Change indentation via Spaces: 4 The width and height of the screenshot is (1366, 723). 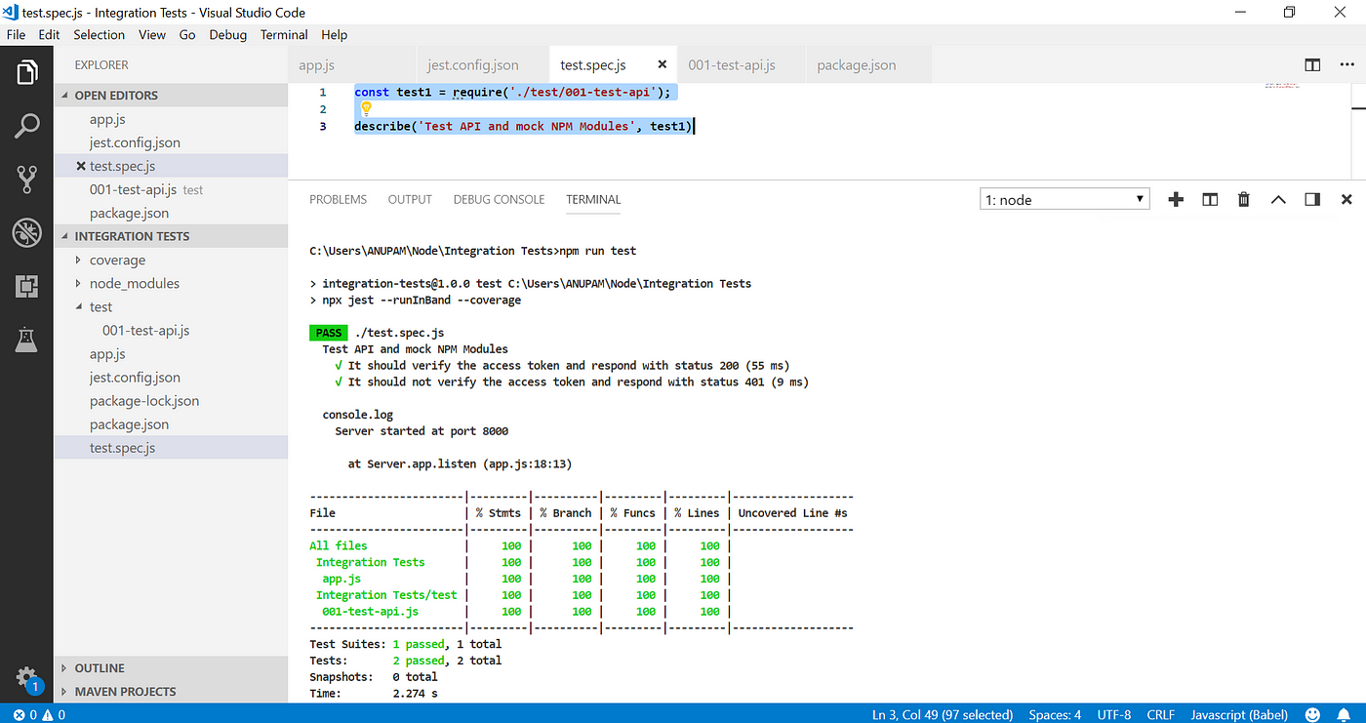tap(1055, 714)
